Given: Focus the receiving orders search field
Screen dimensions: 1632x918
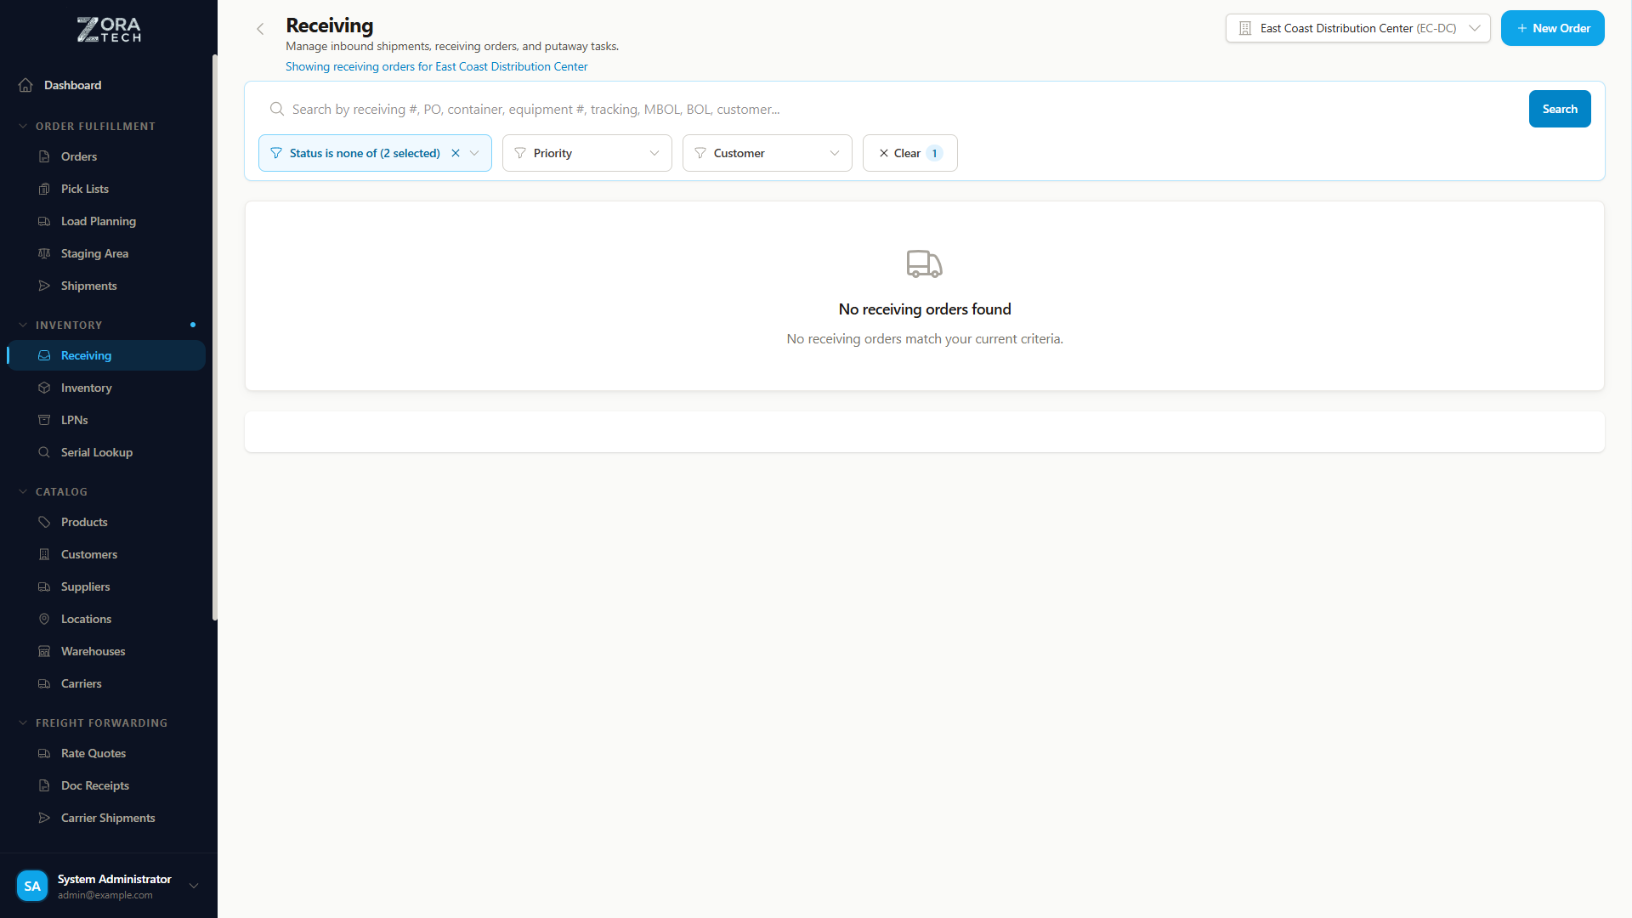Looking at the screenshot, I should (901, 109).
